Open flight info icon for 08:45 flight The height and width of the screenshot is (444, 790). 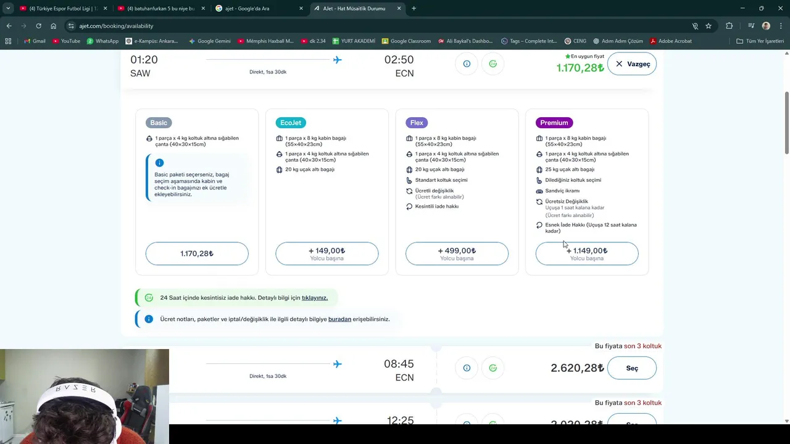pos(467,368)
